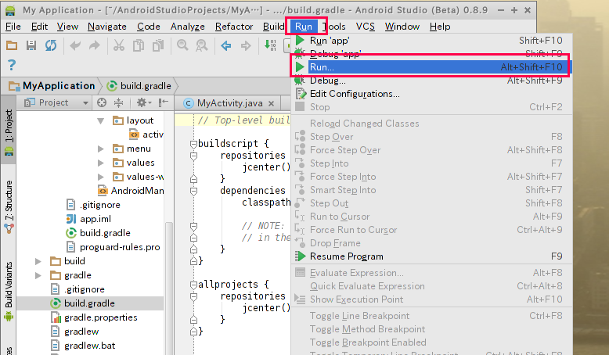Click the Paste toolbar icon

click(158, 45)
